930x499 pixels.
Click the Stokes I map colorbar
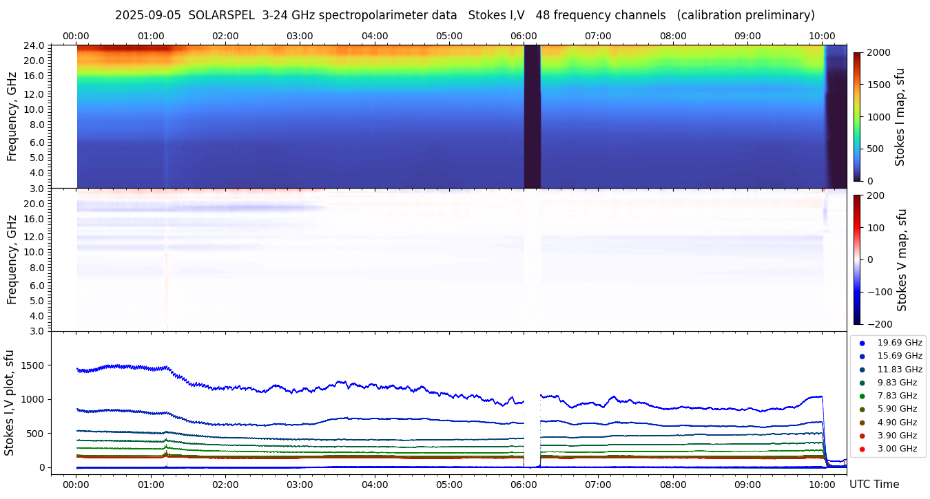tap(857, 116)
